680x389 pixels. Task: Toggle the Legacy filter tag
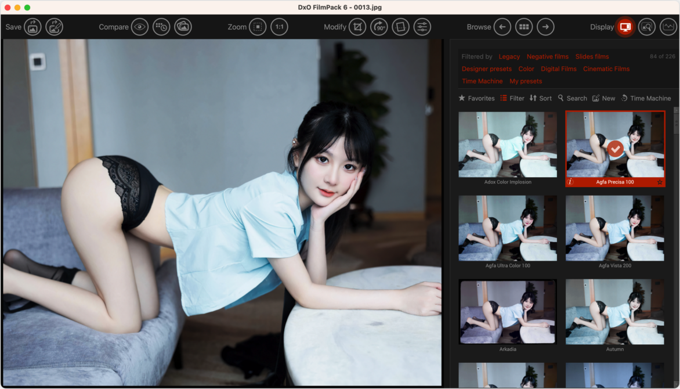click(x=509, y=56)
